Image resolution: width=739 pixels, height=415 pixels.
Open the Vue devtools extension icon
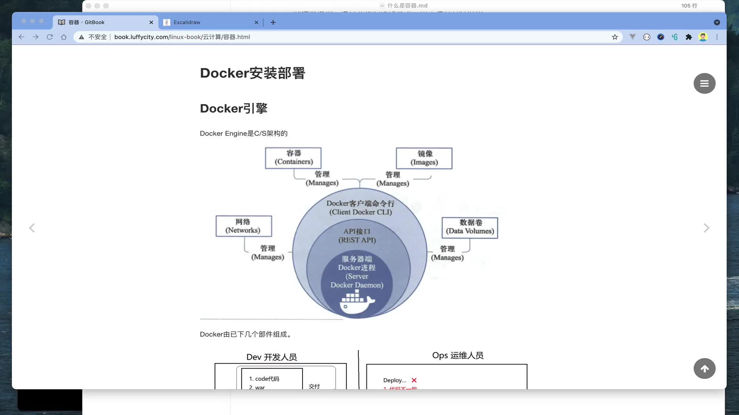point(632,37)
